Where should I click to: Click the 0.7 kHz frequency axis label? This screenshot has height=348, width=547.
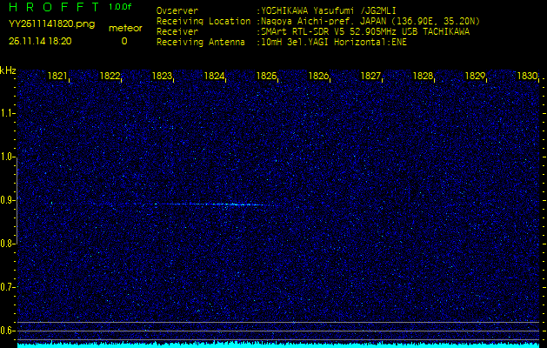(x=8, y=286)
